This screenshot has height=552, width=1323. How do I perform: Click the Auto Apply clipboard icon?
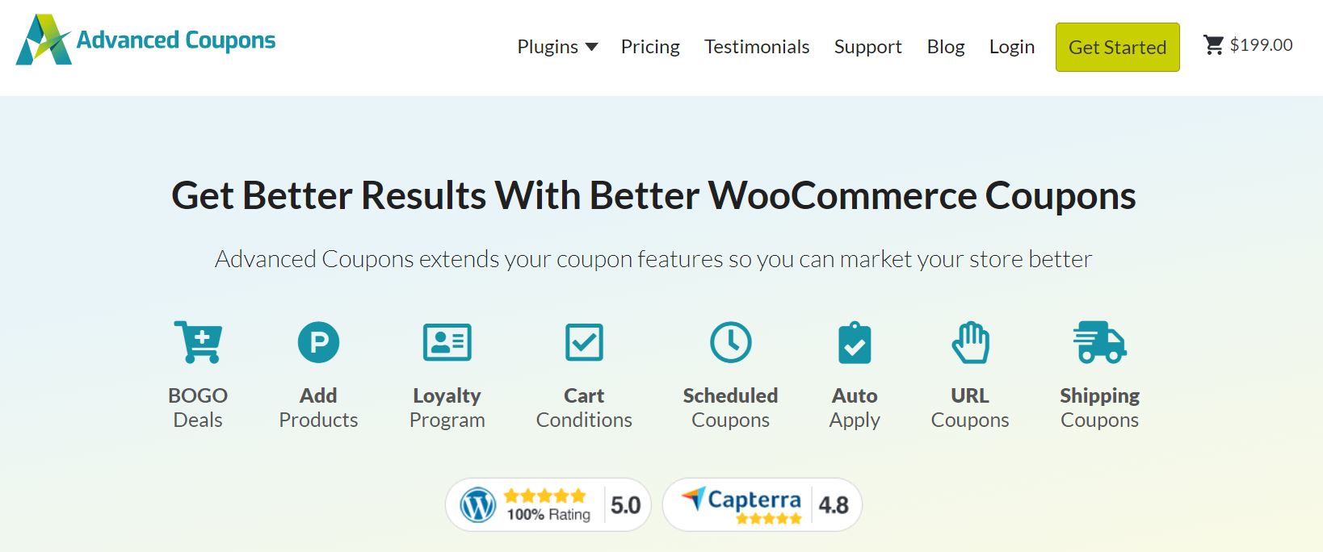(x=855, y=343)
